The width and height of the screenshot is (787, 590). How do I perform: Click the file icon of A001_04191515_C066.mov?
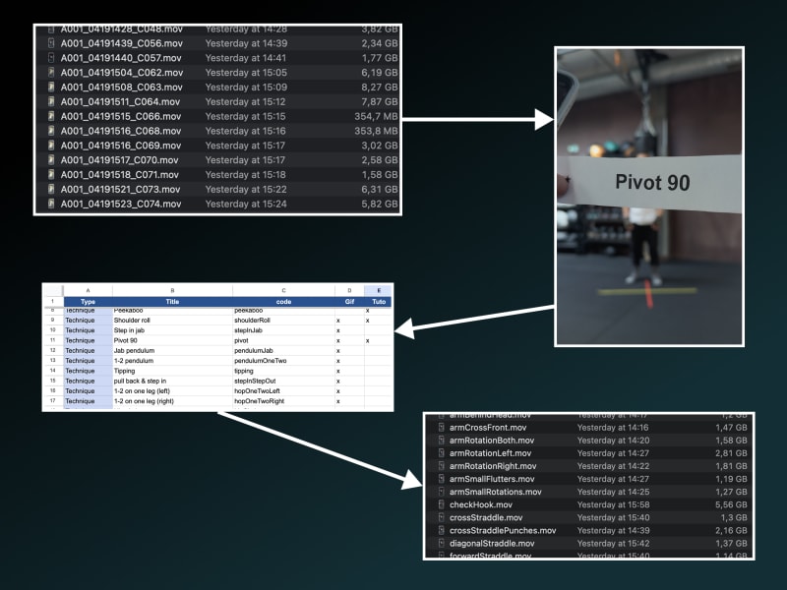(x=50, y=116)
